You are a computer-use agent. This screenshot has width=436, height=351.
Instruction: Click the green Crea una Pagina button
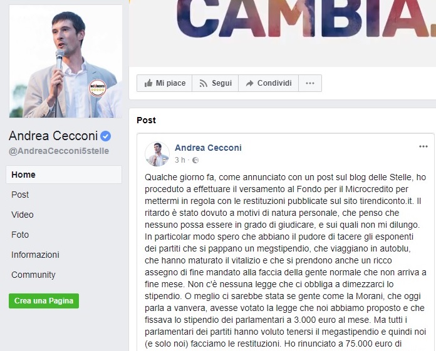coord(44,301)
